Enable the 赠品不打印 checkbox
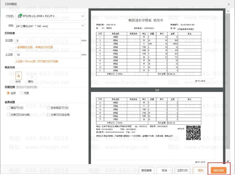The height and width of the screenshot is (175, 235). tap(8, 108)
